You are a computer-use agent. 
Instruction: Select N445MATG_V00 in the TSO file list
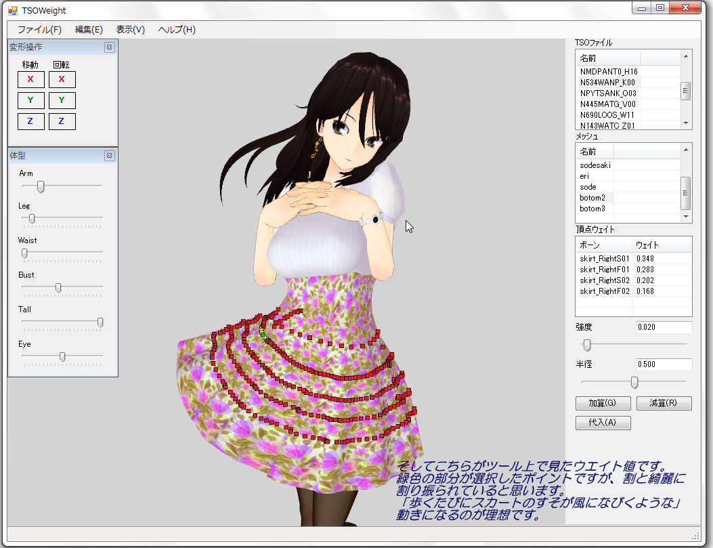point(607,104)
